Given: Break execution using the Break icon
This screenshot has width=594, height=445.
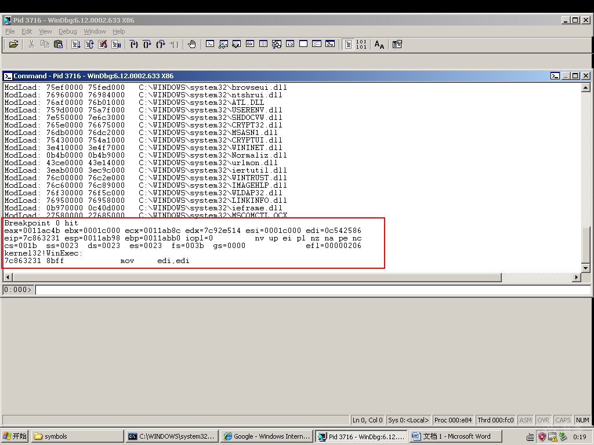Looking at the screenshot, I should [x=116, y=44].
